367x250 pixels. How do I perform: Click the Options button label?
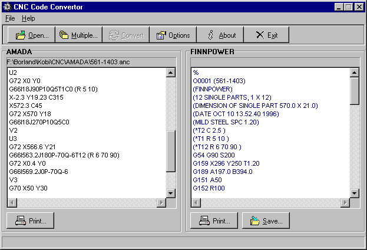[x=179, y=35]
